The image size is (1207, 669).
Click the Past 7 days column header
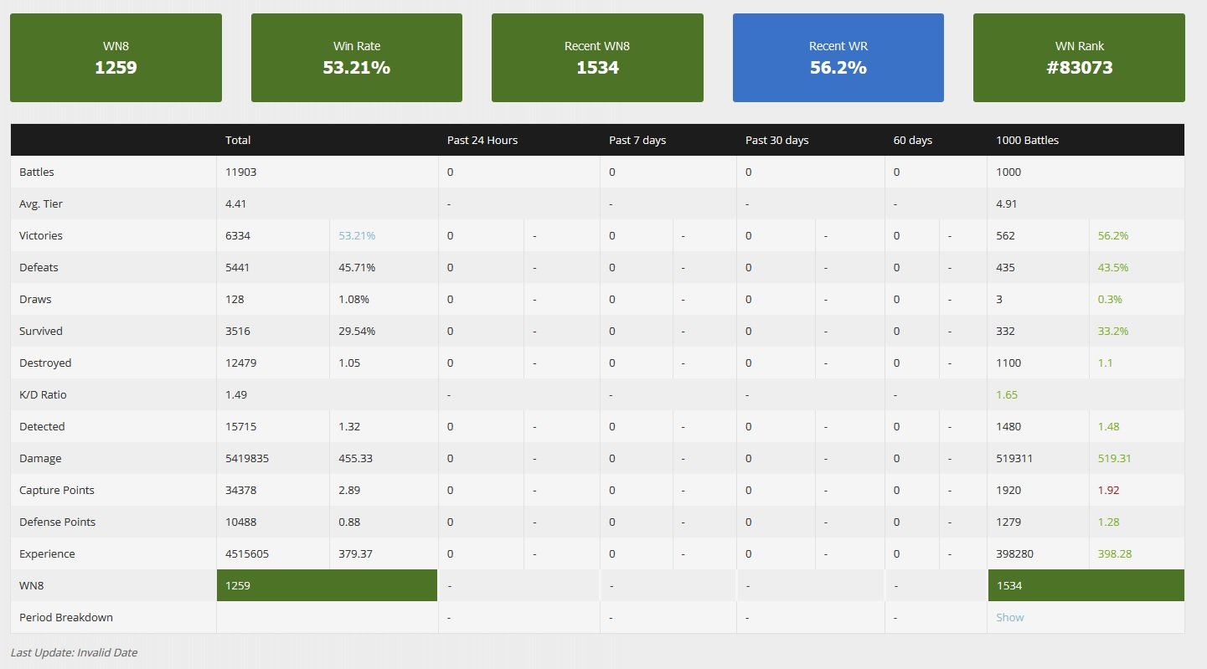point(637,140)
